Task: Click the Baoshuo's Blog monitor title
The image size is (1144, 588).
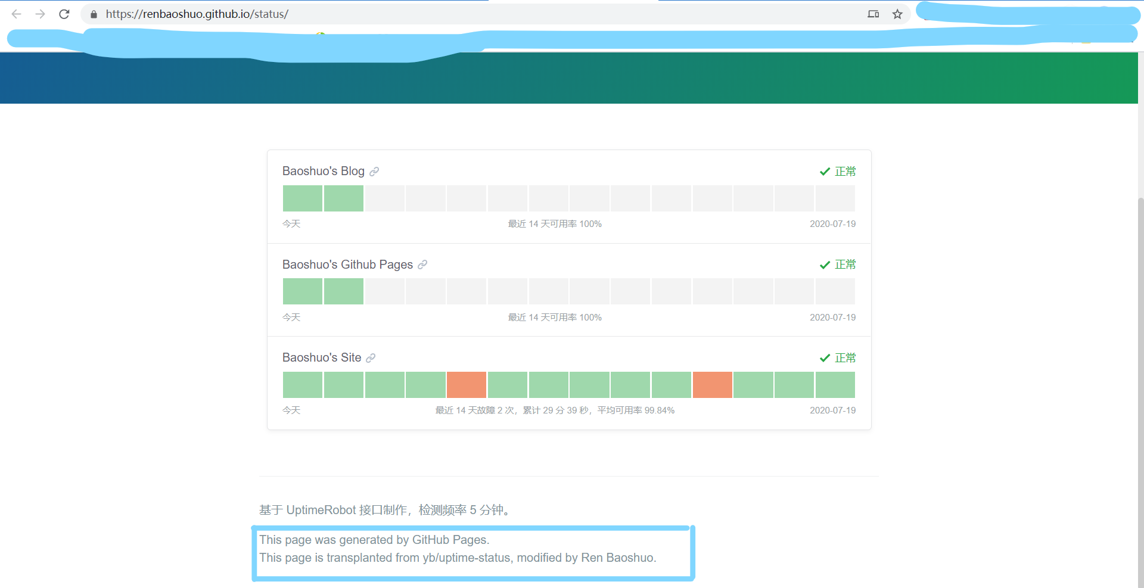Action: (x=324, y=171)
